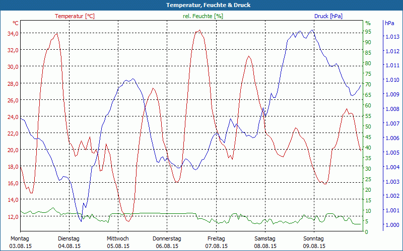
Task: Select the Samstag 08.08.15 date label
Action: pyautogui.click(x=265, y=242)
